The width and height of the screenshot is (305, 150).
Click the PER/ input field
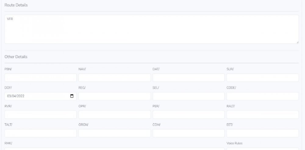(188, 115)
